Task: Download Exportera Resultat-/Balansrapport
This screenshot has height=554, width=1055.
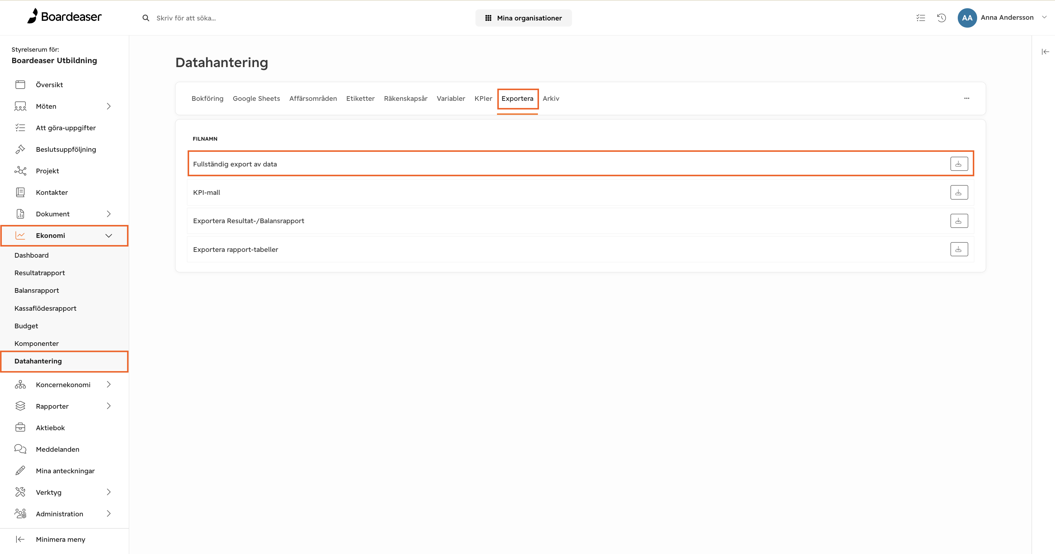Action: point(959,221)
